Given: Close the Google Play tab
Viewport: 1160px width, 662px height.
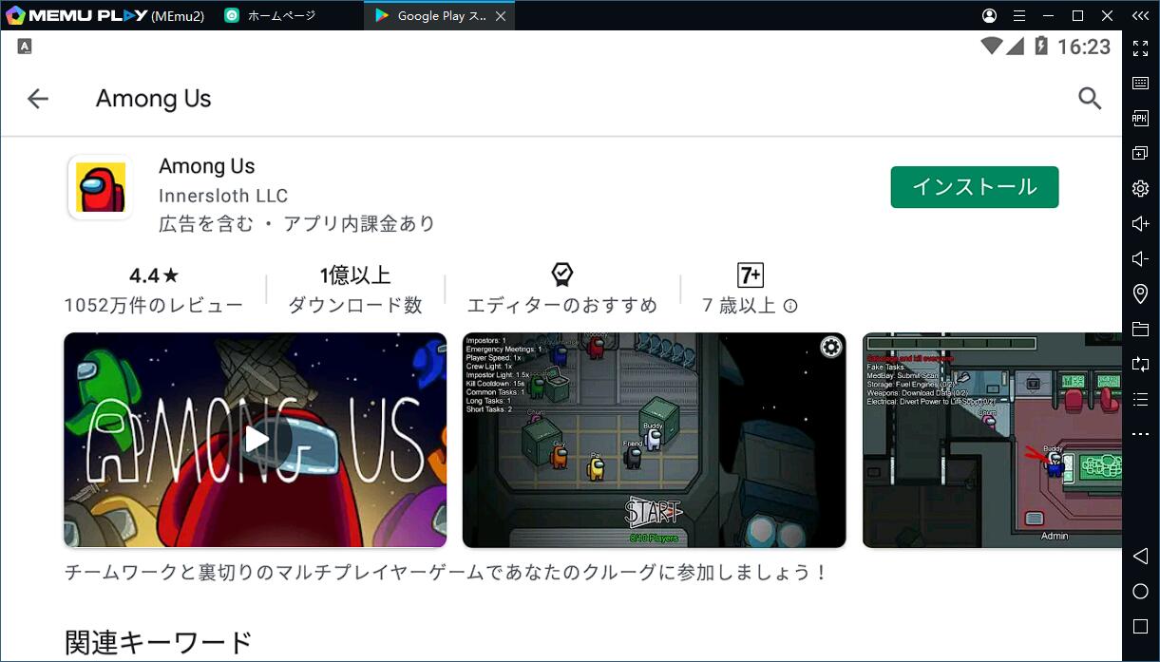Looking at the screenshot, I should 502,16.
